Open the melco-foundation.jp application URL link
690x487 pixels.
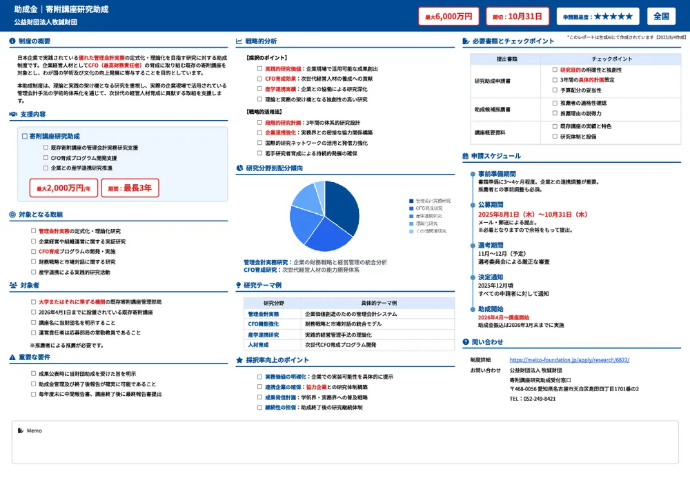(569, 360)
